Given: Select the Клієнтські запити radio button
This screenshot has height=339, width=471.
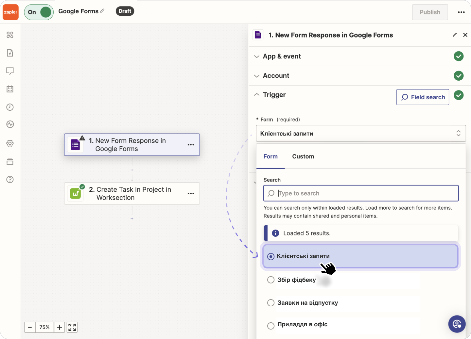Looking at the screenshot, I should [x=270, y=256].
